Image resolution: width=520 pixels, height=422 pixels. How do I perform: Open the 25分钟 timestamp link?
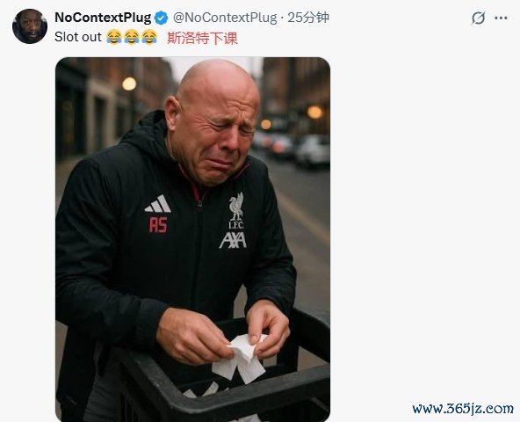point(308,18)
